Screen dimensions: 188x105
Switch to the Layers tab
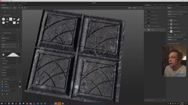pos(147,5)
